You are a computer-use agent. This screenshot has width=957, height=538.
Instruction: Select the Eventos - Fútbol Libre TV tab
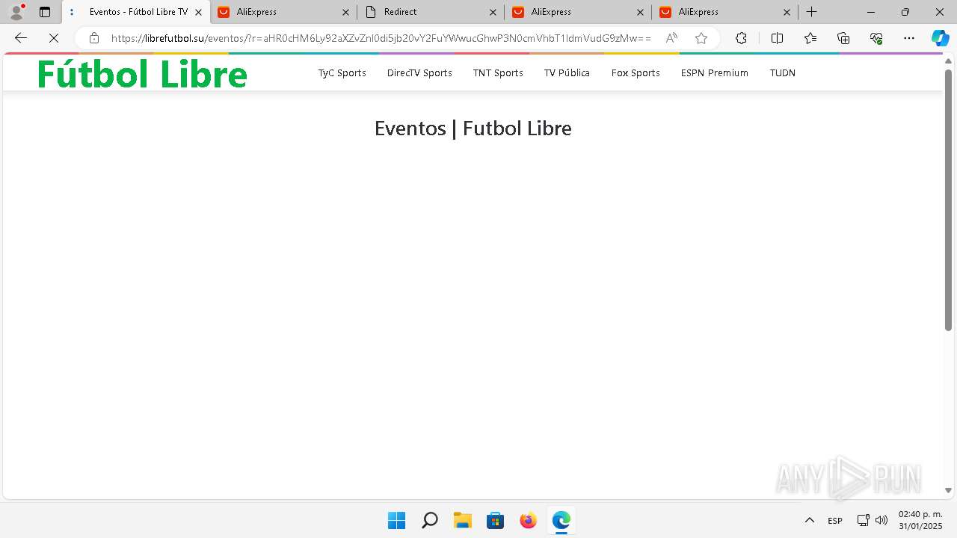pyautogui.click(x=135, y=12)
